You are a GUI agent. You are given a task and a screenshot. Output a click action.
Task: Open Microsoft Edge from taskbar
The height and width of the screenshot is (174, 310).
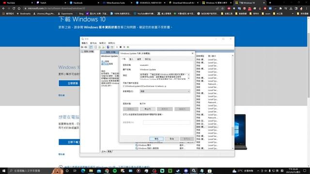[83, 171]
